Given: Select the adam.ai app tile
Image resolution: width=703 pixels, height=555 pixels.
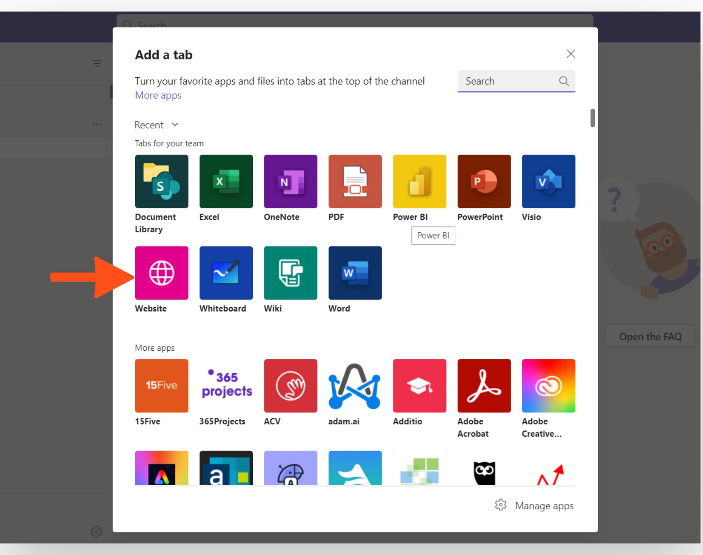Looking at the screenshot, I should (355, 386).
